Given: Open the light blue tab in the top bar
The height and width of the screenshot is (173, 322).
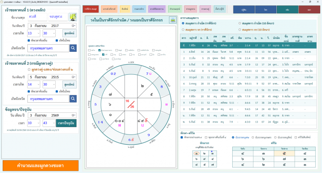Looking at the screenshot, I should click(139, 9).
